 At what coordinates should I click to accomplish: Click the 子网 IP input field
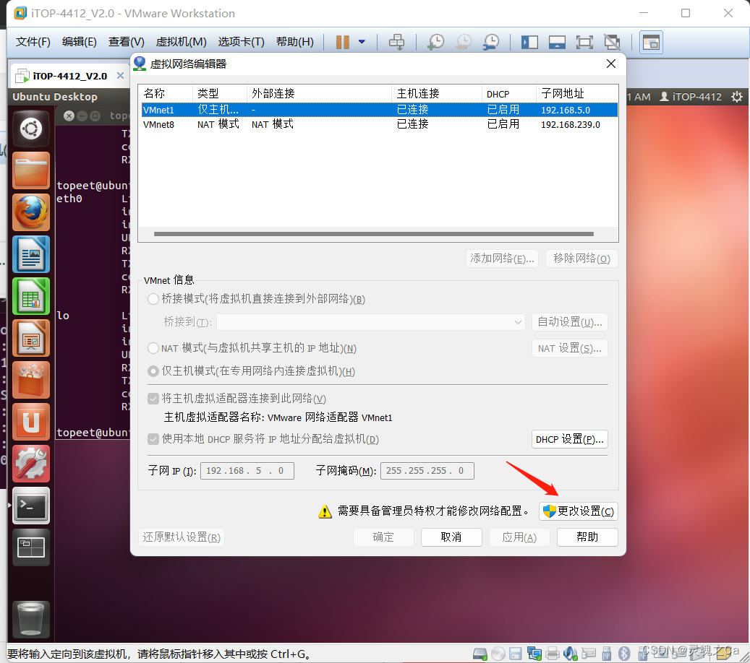[247, 470]
